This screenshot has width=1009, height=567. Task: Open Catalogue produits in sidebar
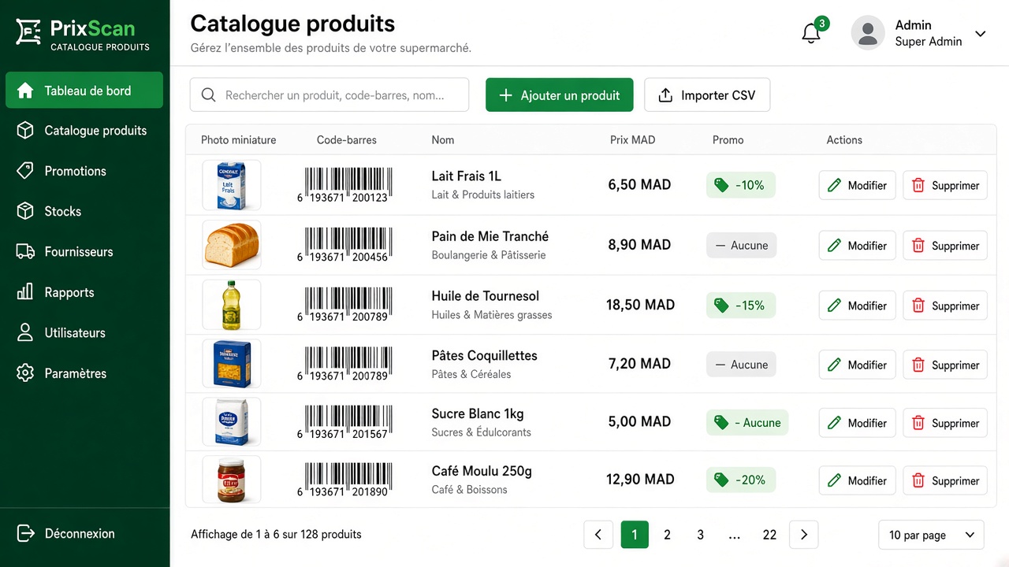tap(84, 131)
